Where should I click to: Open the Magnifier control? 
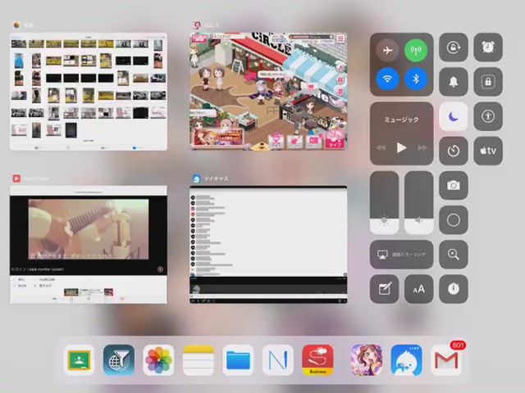(x=454, y=255)
